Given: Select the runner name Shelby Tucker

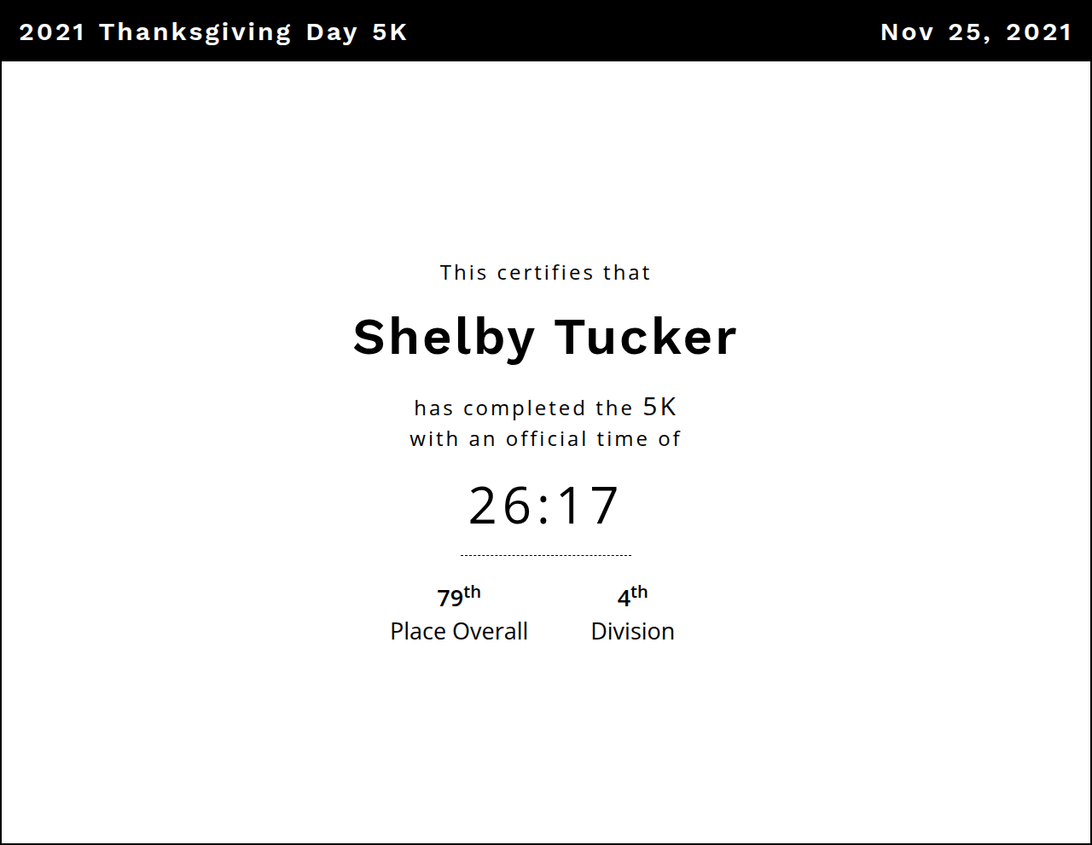Looking at the screenshot, I should (545, 337).
